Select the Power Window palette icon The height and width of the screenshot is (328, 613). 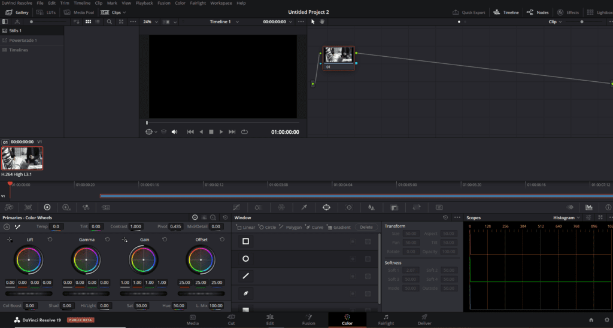click(326, 207)
